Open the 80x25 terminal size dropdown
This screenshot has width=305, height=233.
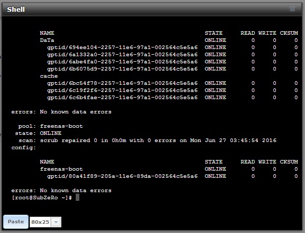click(x=46, y=222)
